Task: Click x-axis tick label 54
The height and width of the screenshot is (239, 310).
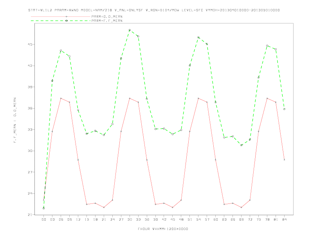Action: 198,219
